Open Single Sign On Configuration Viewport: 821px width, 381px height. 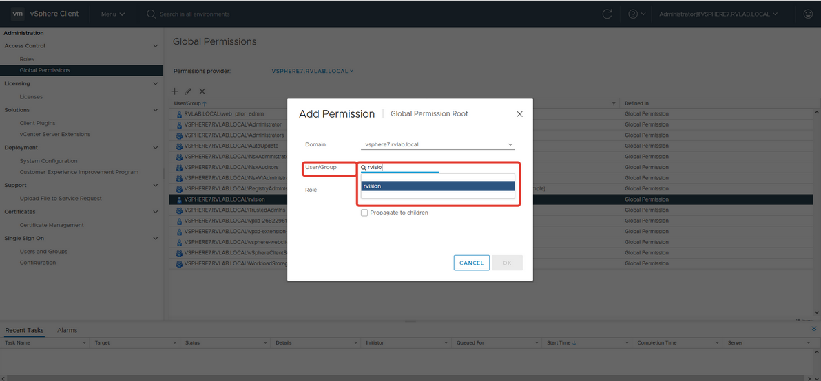click(38, 262)
